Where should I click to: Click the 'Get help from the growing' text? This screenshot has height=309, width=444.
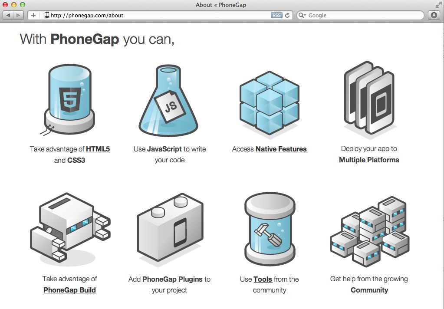tap(369, 279)
